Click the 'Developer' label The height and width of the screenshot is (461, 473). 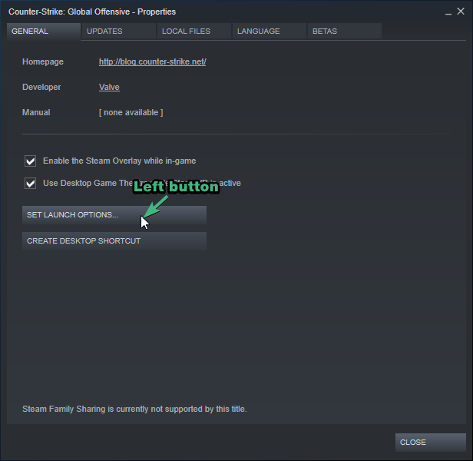tap(41, 87)
